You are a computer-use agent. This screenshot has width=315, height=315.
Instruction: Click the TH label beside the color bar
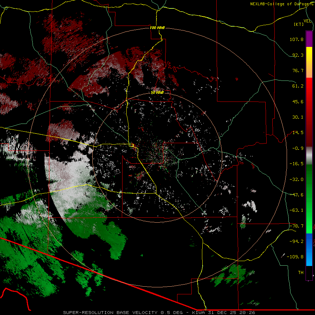tap(301, 272)
